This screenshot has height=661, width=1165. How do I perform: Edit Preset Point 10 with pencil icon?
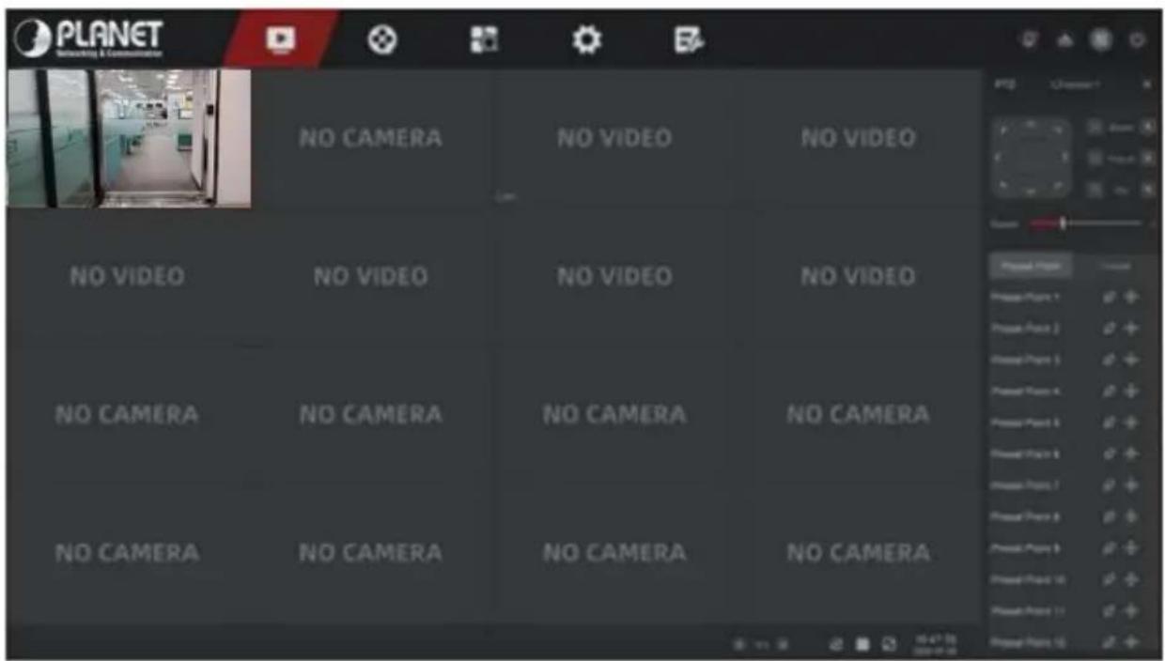1110,579
